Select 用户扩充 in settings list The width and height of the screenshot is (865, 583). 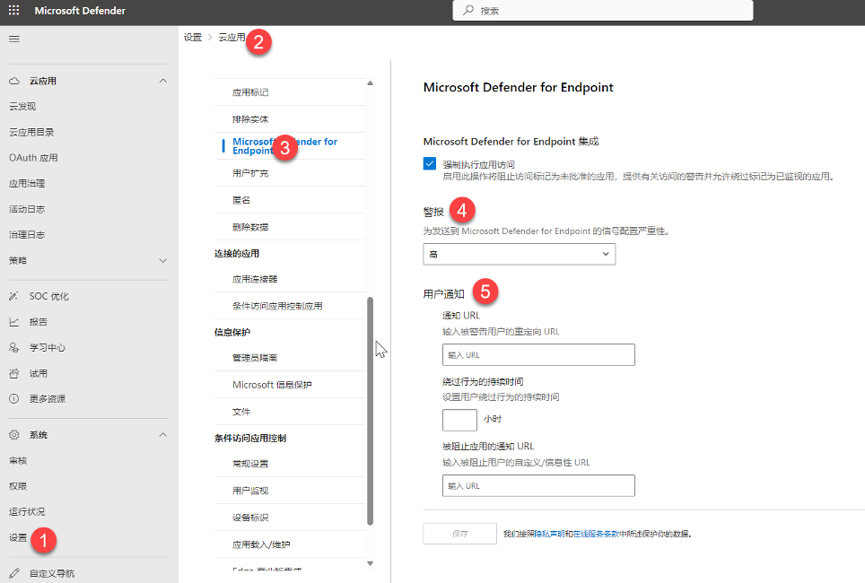pos(250,173)
